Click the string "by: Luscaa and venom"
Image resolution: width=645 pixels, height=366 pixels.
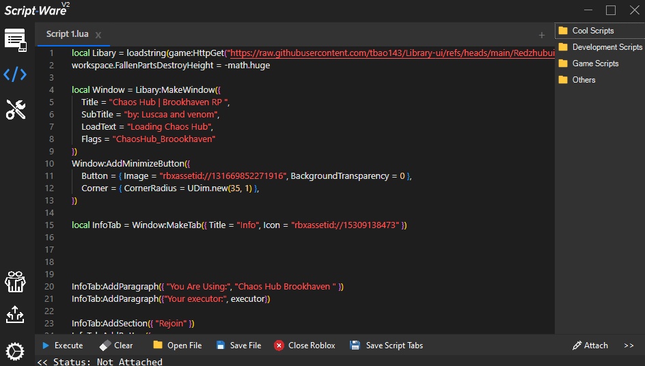coord(171,115)
